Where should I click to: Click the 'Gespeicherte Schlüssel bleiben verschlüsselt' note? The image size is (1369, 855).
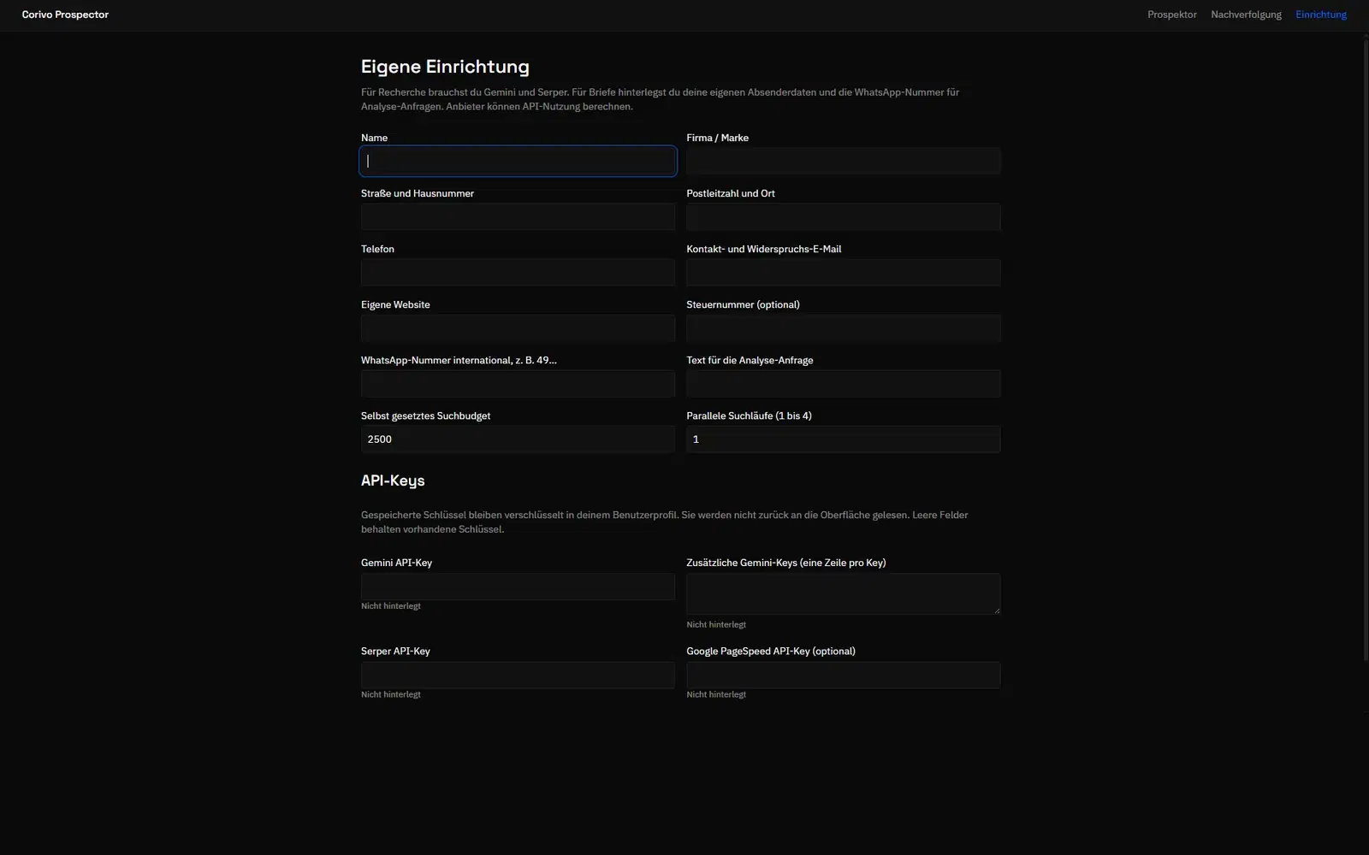[x=664, y=522]
